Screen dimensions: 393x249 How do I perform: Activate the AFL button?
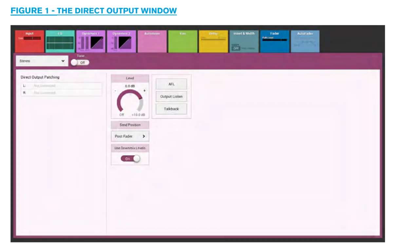point(171,84)
